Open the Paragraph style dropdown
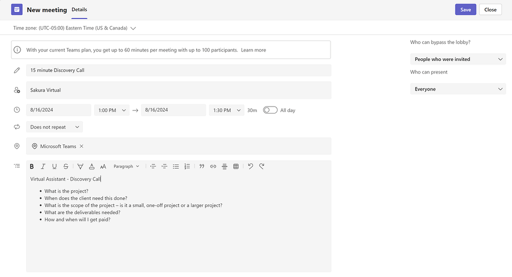Screen dimensions: 512x277 click(126, 166)
